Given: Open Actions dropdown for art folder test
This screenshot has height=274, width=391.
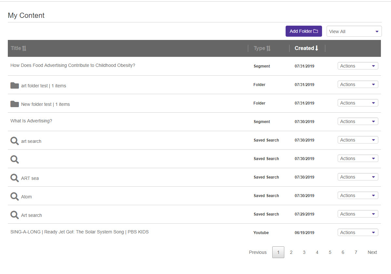Looking at the screenshot, I should pyautogui.click(x=358, y=84).
